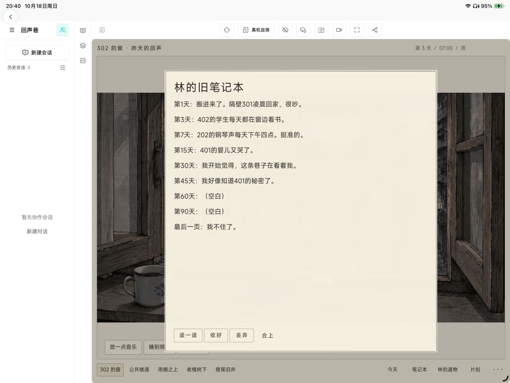The height and width of the screenshot is (383, 510).
Task: Click the 新建会话 button
Action: [37, 52]
